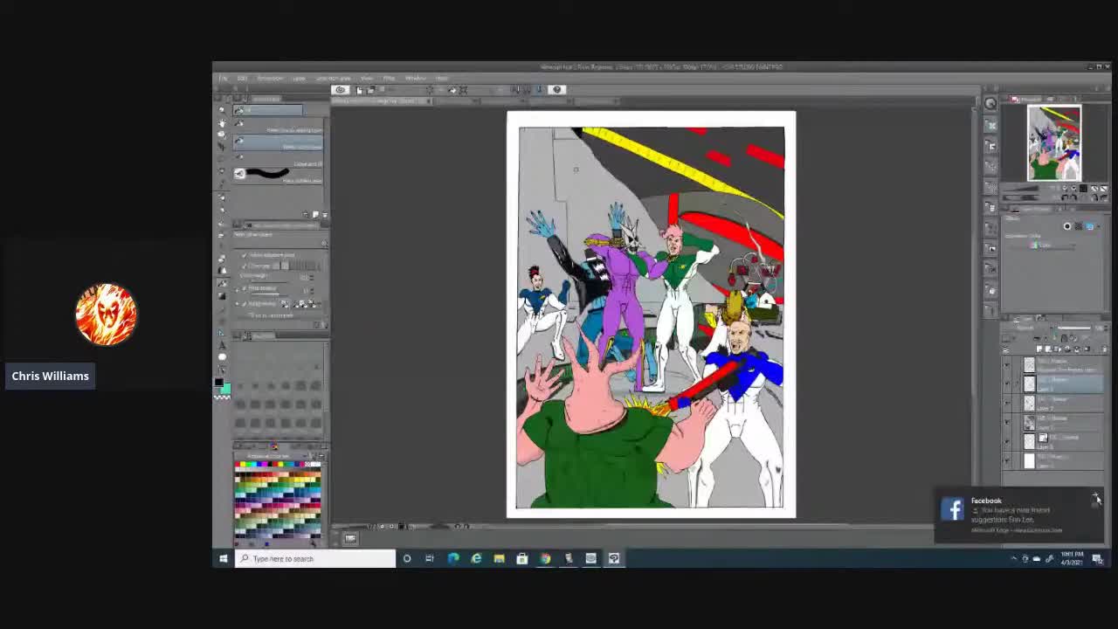Open File Explorer from taskbar
Screen dimensions: 1118x629
coord(499,558)
